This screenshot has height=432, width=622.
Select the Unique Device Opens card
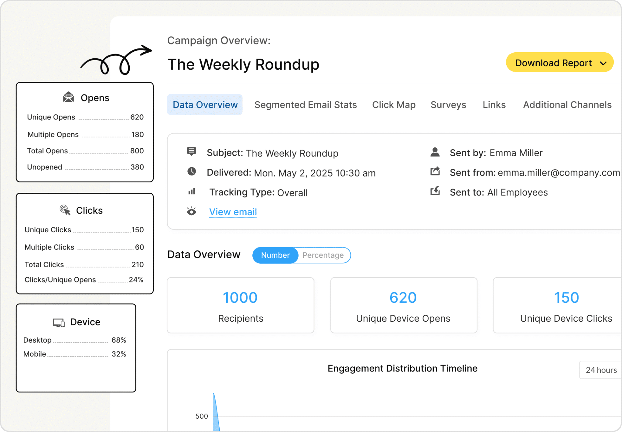coord(403,305)
